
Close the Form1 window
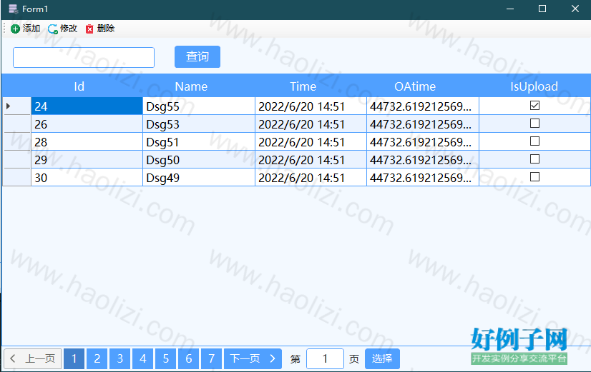click(x=575, y=9)
